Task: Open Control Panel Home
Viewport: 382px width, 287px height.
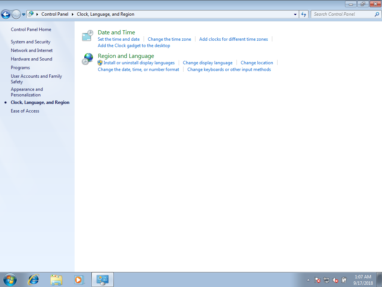Action: (31, 30)
